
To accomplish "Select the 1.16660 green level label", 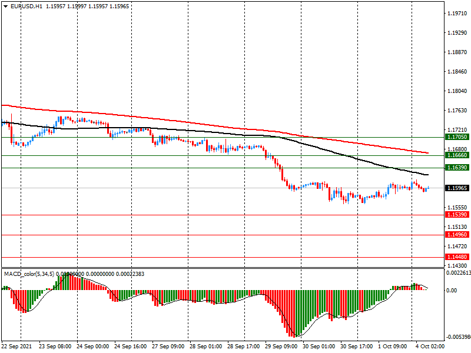I will pyautogui.click(x=457, y=155).
